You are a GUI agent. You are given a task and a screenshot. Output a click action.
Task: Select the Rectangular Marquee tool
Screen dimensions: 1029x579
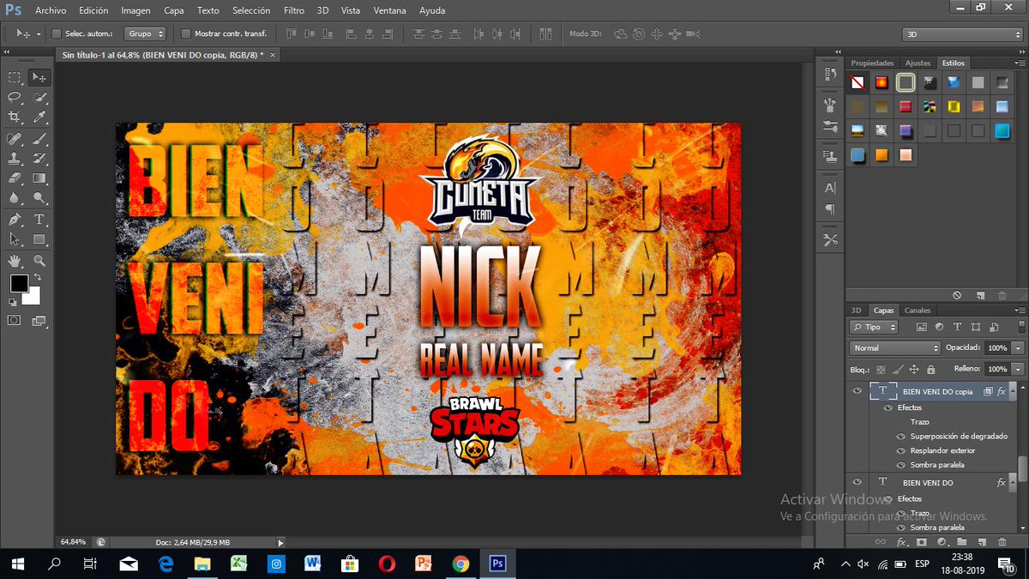click(15, 78)
